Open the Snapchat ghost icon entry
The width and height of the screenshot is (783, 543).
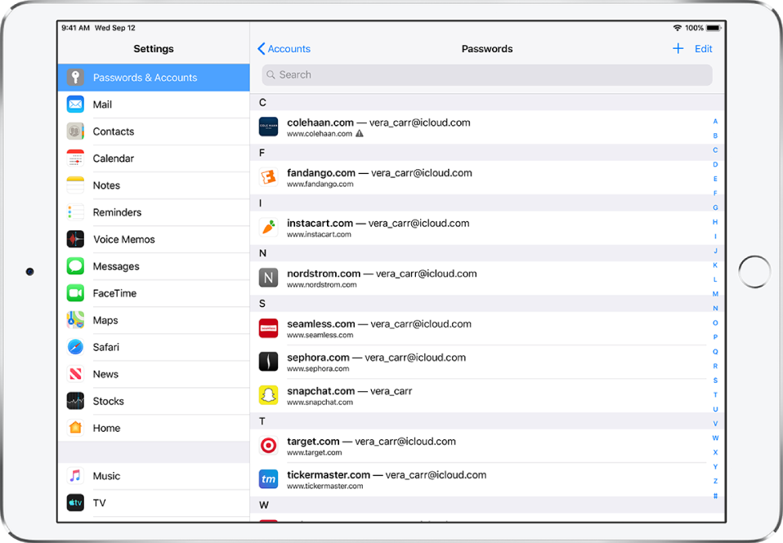coord(268,395)
